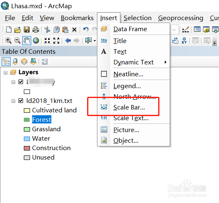Select List By Visibility icon
This screenshot has height=203, width=219.
coord(24,62)
